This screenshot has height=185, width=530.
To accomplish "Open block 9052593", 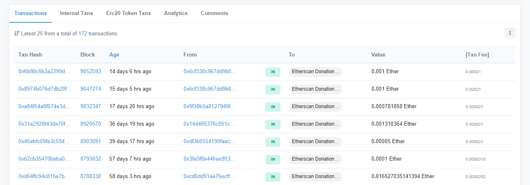I will (x=91, y=72).
